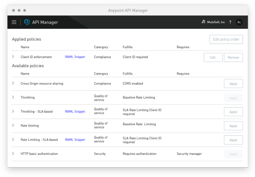Click Fulfills column header under Available policies
This screenshot has width=255, height=177.
(127, 74)
